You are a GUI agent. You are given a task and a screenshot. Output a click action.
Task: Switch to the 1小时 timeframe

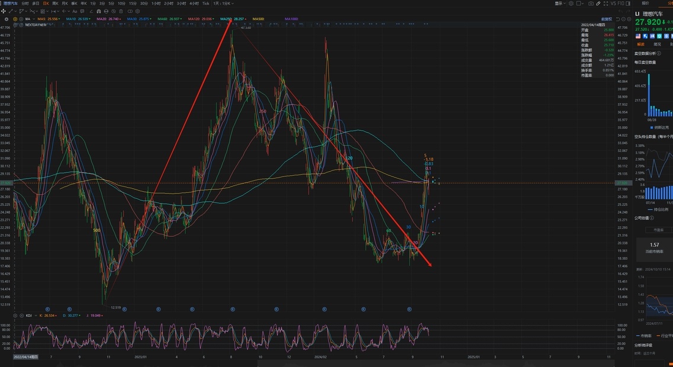pos(156,4)
